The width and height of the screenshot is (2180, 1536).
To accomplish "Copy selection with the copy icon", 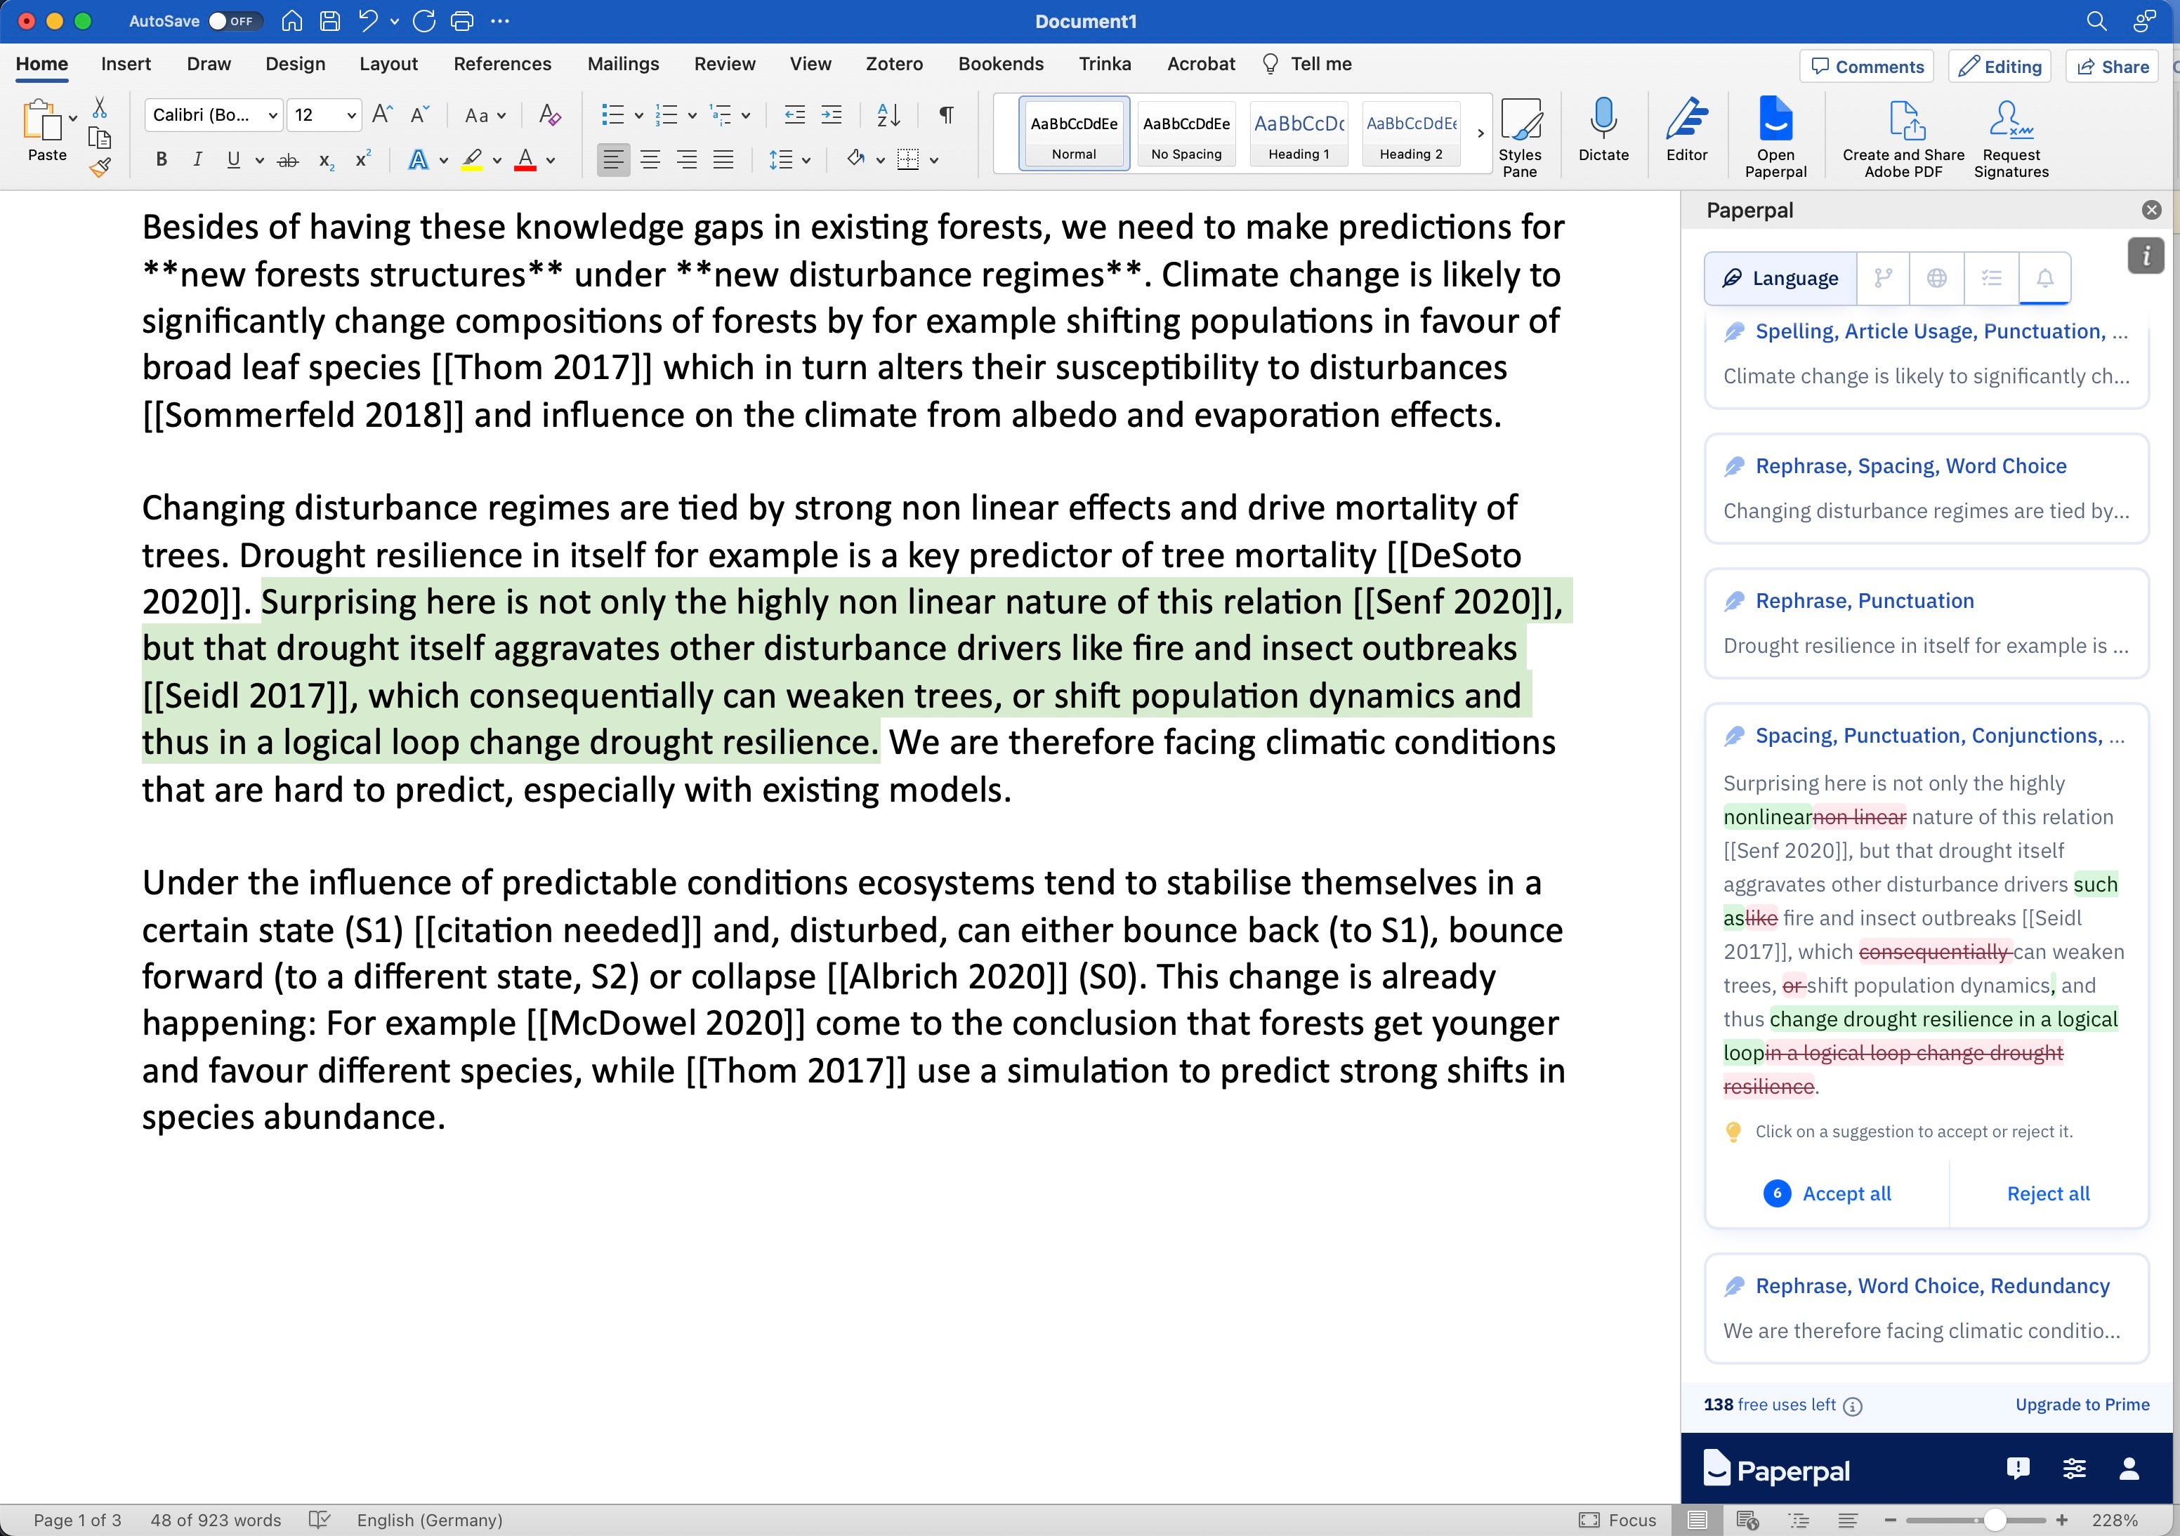I will click(99, 138).
